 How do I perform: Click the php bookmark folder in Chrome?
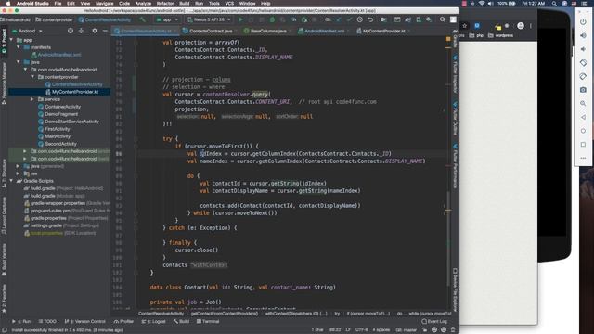pyautogui.click(x=476, y=35)
